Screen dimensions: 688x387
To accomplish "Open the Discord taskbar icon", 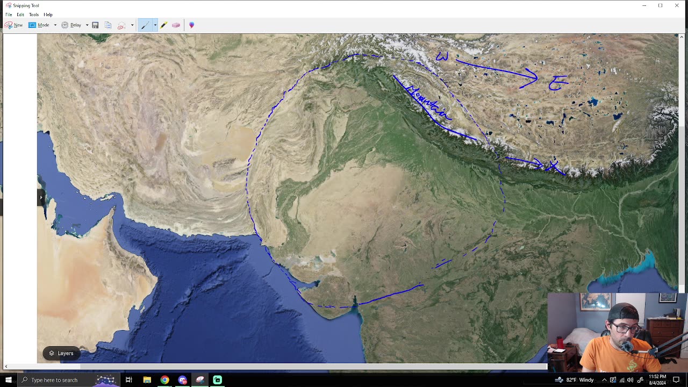I will (x=182, y=380).
